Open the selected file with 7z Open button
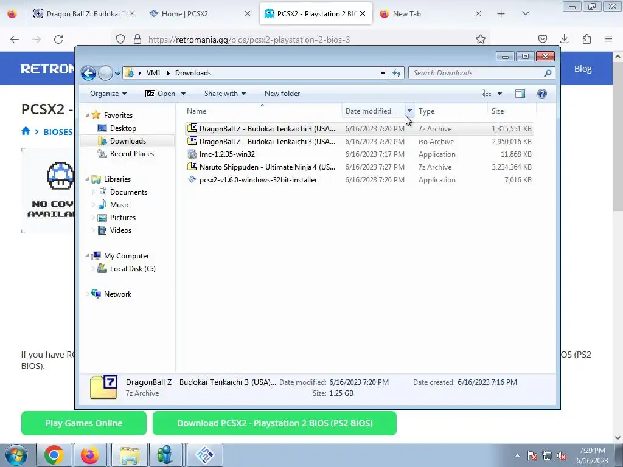Image resolution: width=623 pixels, height=467 pixels. tap(161, 94)
